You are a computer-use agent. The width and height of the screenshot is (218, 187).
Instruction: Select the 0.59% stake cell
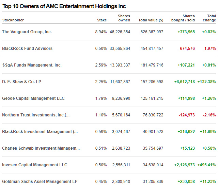pyautogui.click(x=101, y=132)
